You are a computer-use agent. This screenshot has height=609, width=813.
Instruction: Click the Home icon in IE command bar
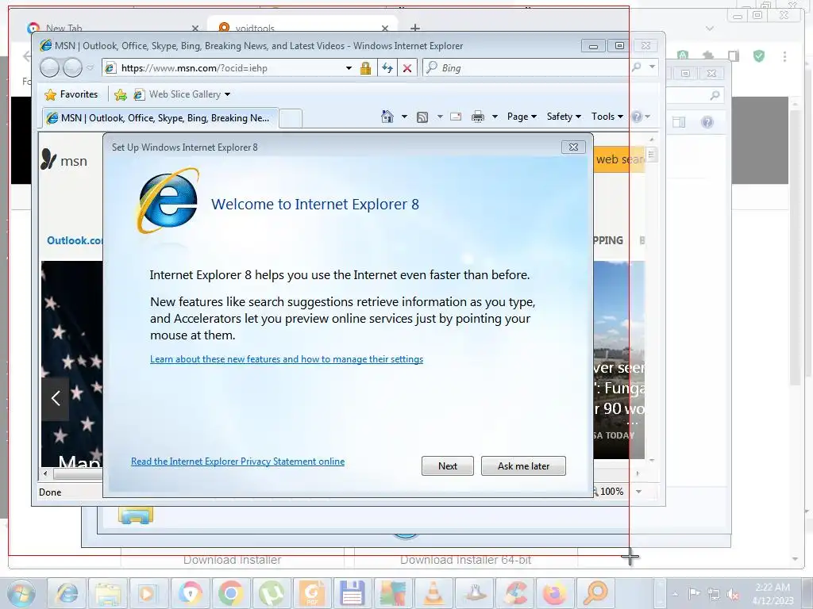[387, 117]
